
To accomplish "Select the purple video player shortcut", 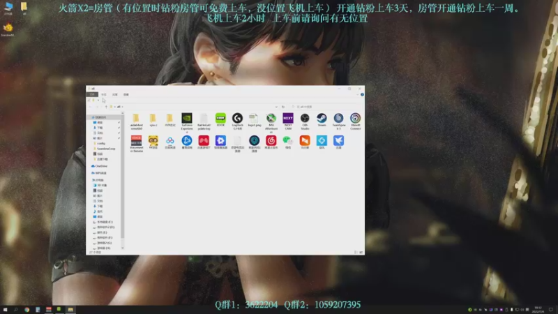I will point(220,142).
